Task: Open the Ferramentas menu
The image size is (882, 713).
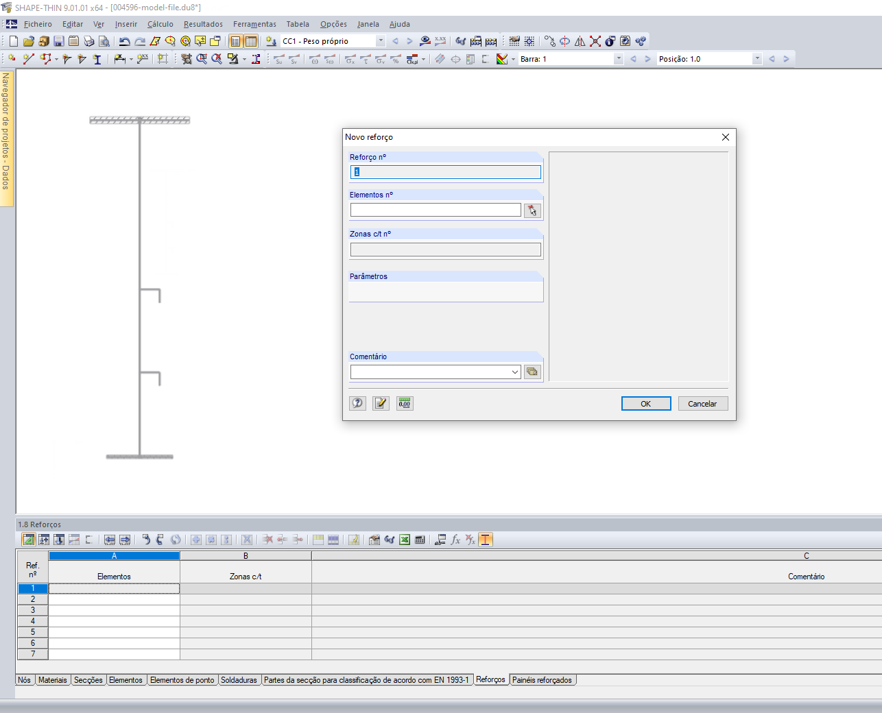Action: pos(254,24)
